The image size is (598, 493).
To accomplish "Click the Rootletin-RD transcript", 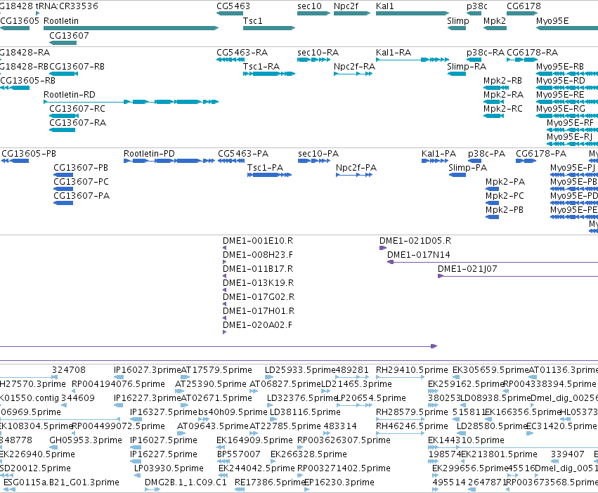I will coord(131,102).
